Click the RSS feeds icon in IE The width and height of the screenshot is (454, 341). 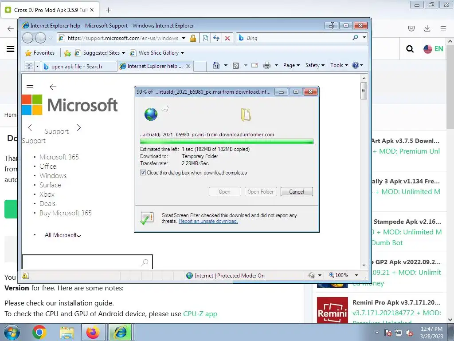(236, 66)
